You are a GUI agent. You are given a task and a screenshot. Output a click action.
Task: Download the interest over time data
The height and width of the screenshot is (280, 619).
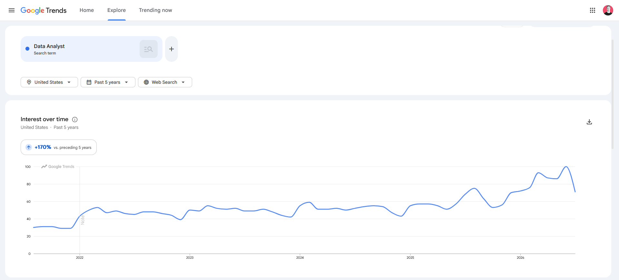tap(589, 122)
